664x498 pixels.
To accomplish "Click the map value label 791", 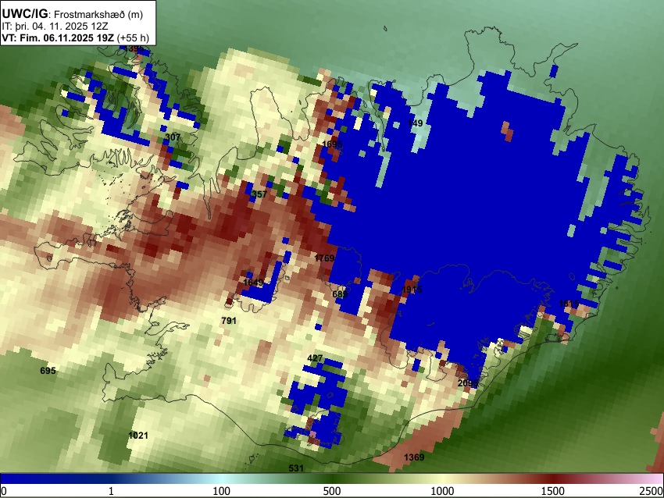I will click(x=229, y=321).
